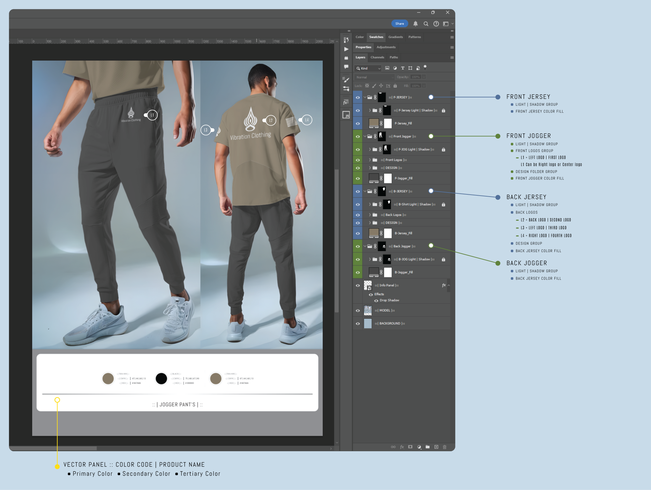Expand the Front Logos group
This screenshot has width=651, height=490.
(370, 160)
